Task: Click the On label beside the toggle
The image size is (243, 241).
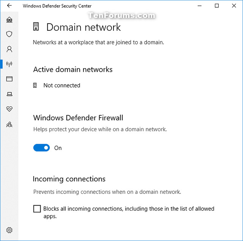Action: click(58, 148)
